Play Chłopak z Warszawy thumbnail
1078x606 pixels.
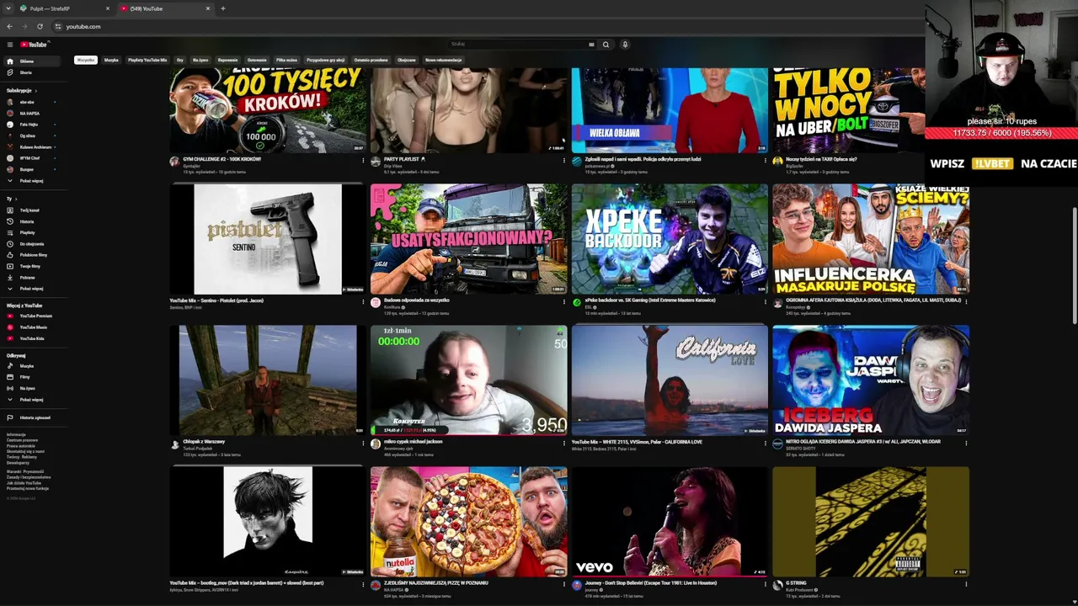pyautogui.click(x=268, y=380)
